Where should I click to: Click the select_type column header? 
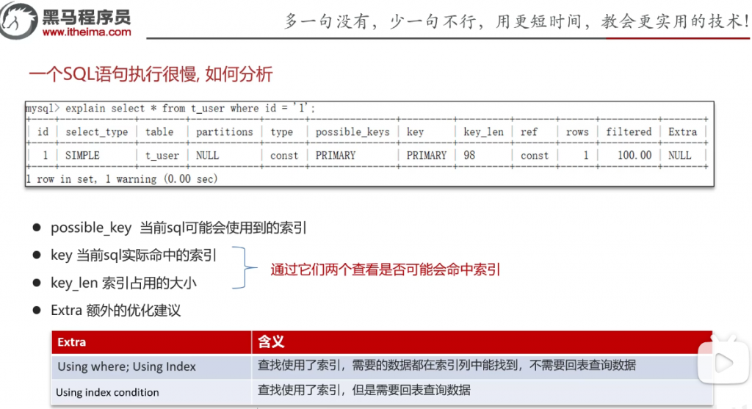[96, 132]
